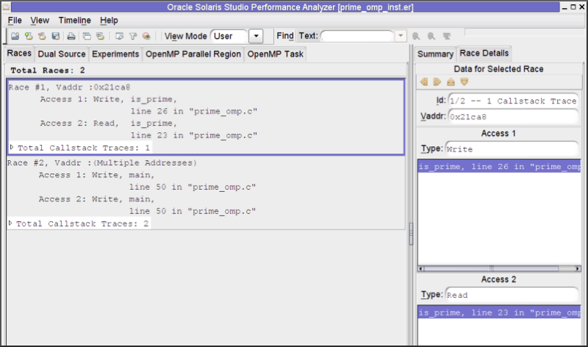Click the Total Races: 2 header
Image resolution: width=588 pixels, height=347 pixels.
click(48, 70)
